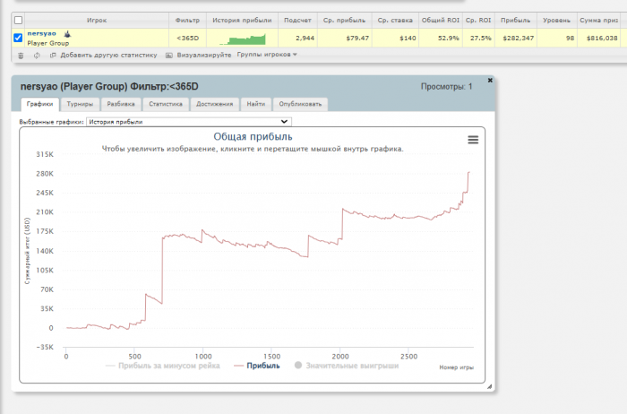This screenshot has height=414, width=627.
Task: Uncheck the nersyao row checkbox
Action: point(18,38)
